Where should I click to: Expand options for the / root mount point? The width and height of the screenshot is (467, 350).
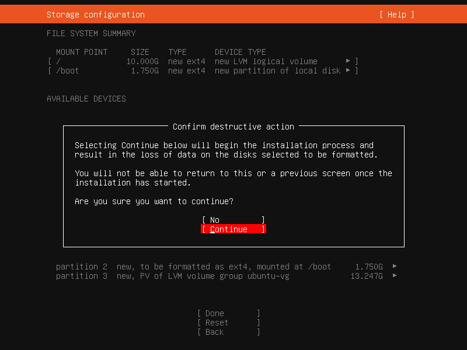tap(348, 61)
